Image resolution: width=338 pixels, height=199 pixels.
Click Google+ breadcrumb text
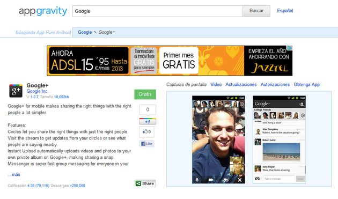tap(107, 32)
